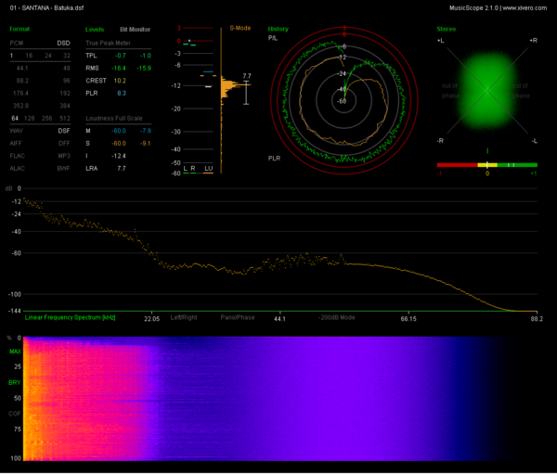The height and width of the screenshot is (474, 557).
Task: Open the www.xivero.com link
Action: point(525,7)
